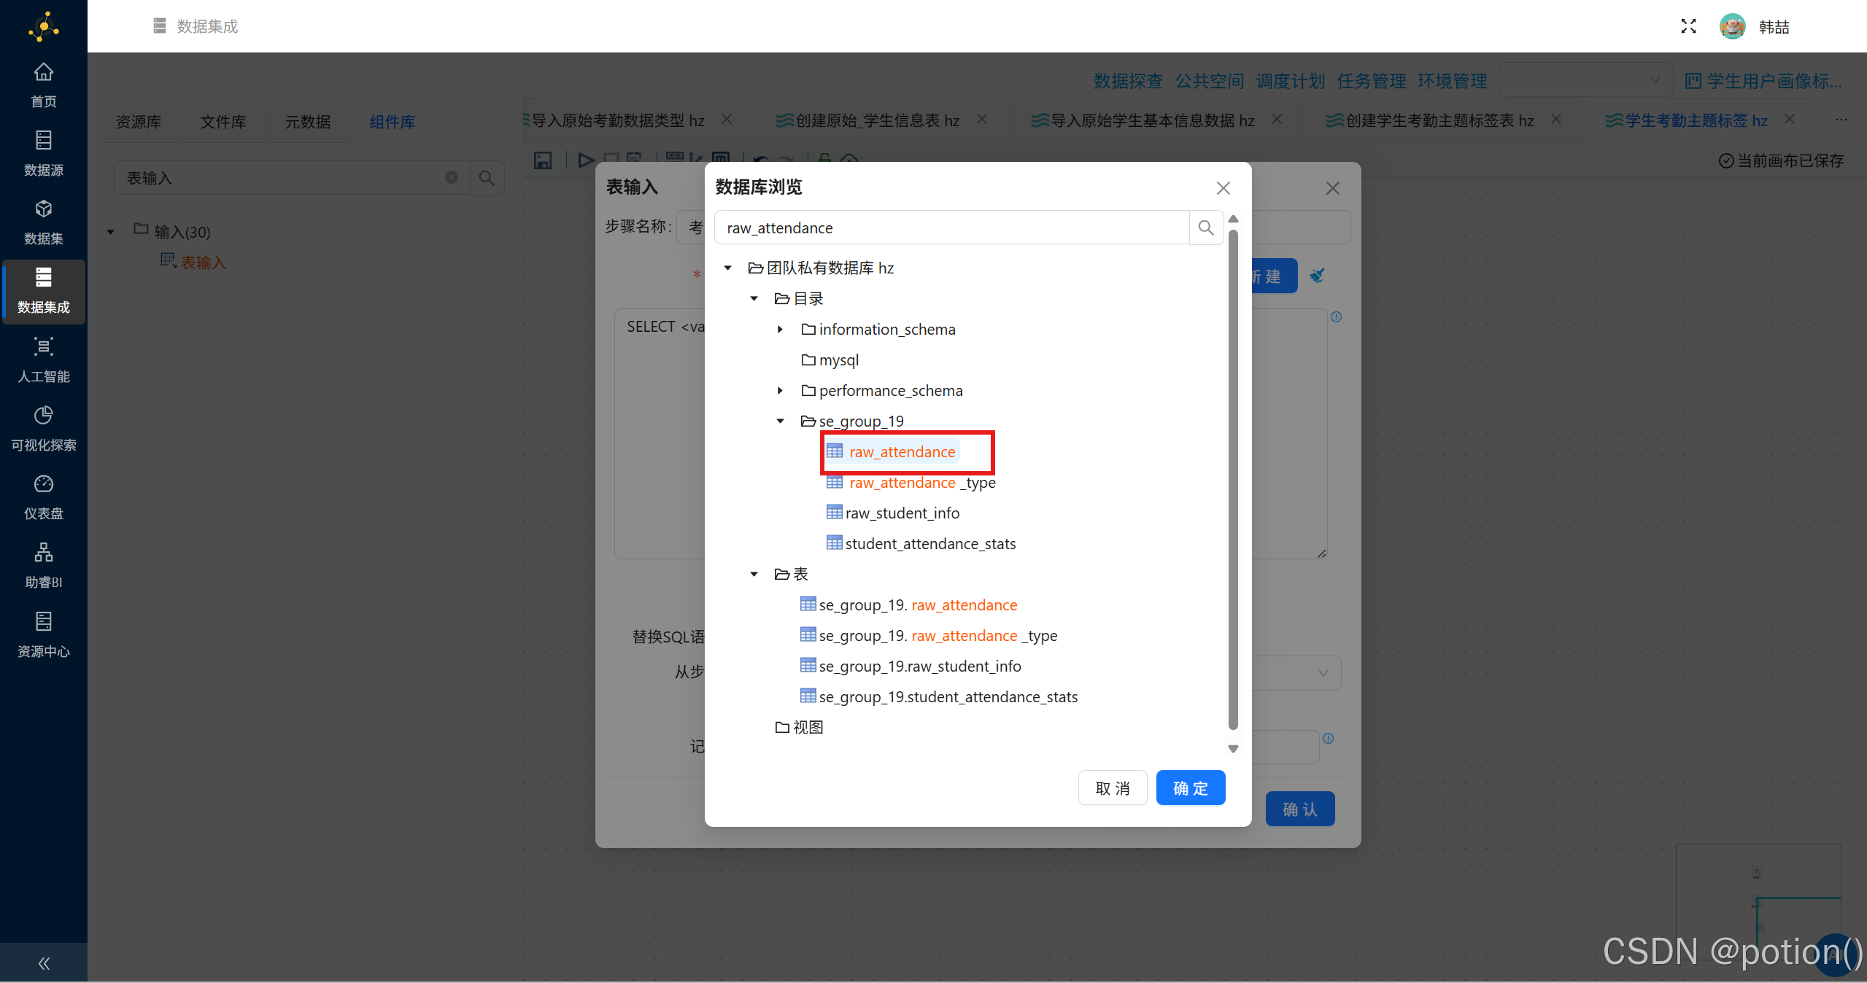
Task: Collapse the 目录 folder node
Action: pyautogui.click(x=754, y=298)
